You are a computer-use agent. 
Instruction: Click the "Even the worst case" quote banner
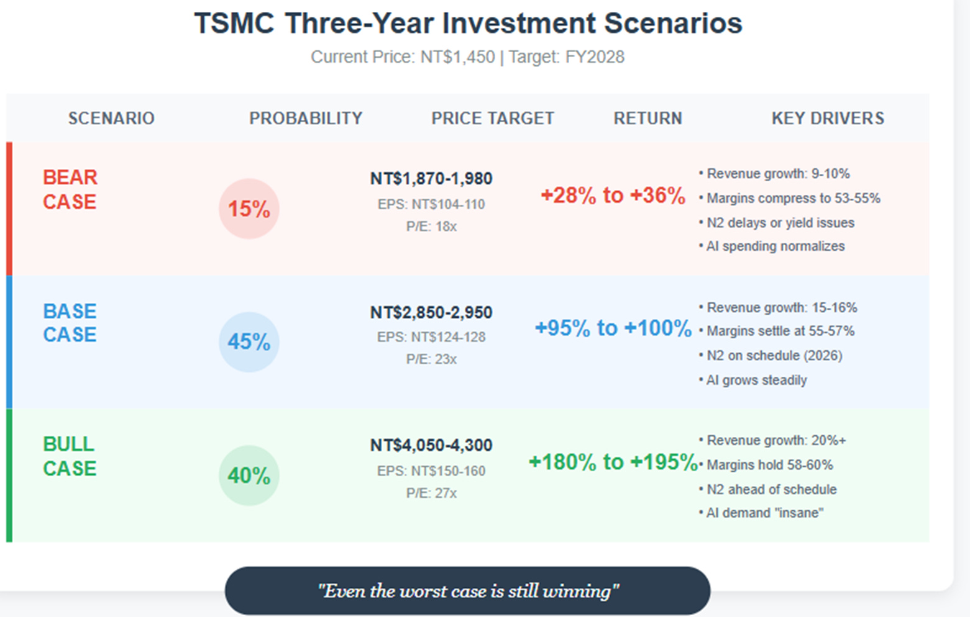click(x=467, y=591)
